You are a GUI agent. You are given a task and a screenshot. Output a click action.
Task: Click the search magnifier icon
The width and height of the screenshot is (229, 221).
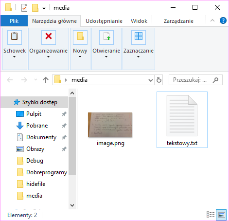tap(215, 80)
